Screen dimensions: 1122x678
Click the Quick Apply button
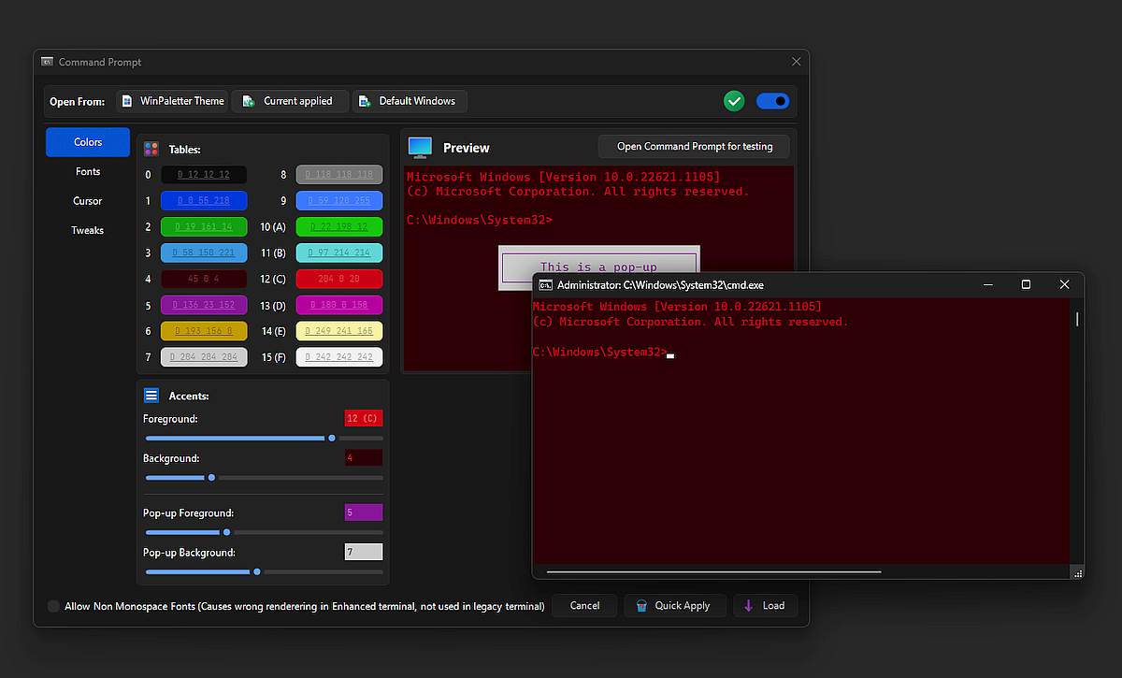coord(676,606)
